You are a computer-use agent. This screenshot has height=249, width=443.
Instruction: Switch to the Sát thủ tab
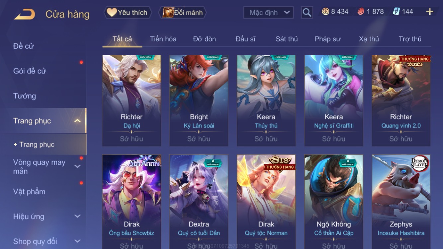287,39
